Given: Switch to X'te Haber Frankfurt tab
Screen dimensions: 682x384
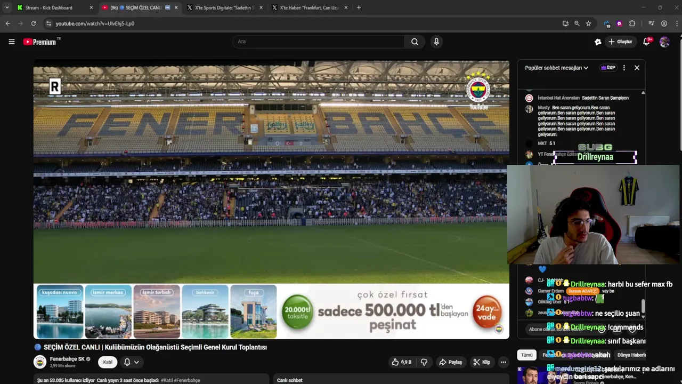Looking at the screenshot, I should click(x=309, y=7).
